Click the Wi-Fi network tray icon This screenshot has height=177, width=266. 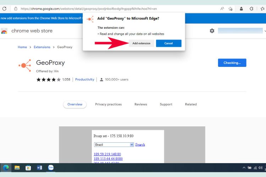tap(255, 168)
